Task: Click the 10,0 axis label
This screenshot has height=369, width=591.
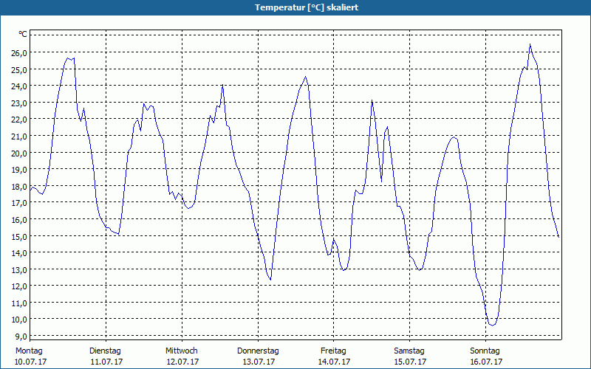Action: (20, 320)
